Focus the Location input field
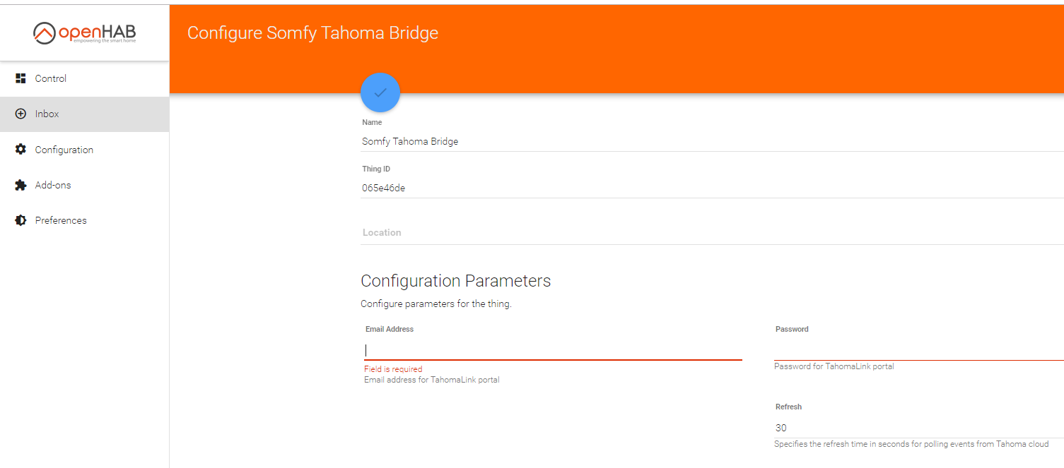 (x=707, y=232)
